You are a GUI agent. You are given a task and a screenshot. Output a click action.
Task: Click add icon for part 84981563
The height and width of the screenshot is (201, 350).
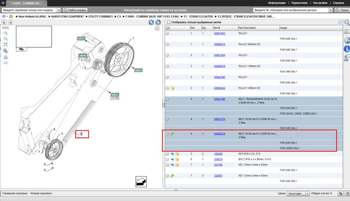pos(167,34)
